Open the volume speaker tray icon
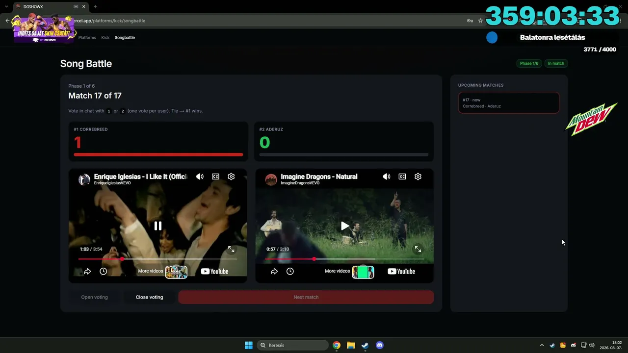Image resolution: width=628 pixels, height=353 pixels. click(x=592, y=345)
